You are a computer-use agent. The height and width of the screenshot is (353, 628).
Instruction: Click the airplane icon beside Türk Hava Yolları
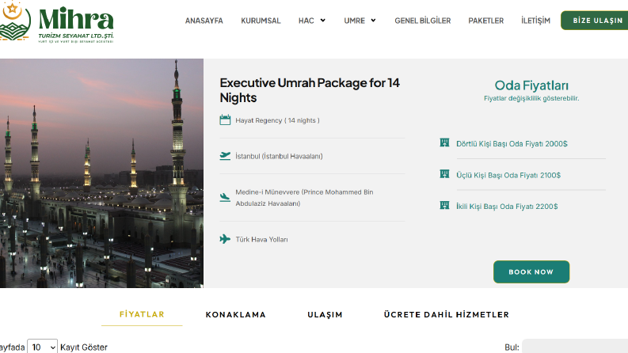225,239
